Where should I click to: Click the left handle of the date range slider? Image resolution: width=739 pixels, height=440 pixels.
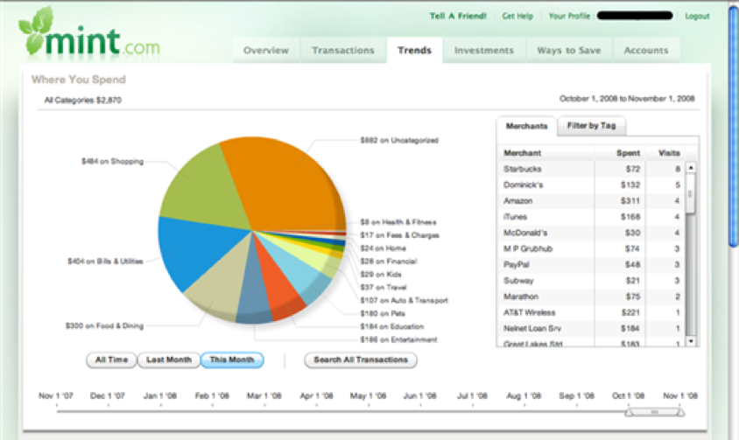pos(630,412)
